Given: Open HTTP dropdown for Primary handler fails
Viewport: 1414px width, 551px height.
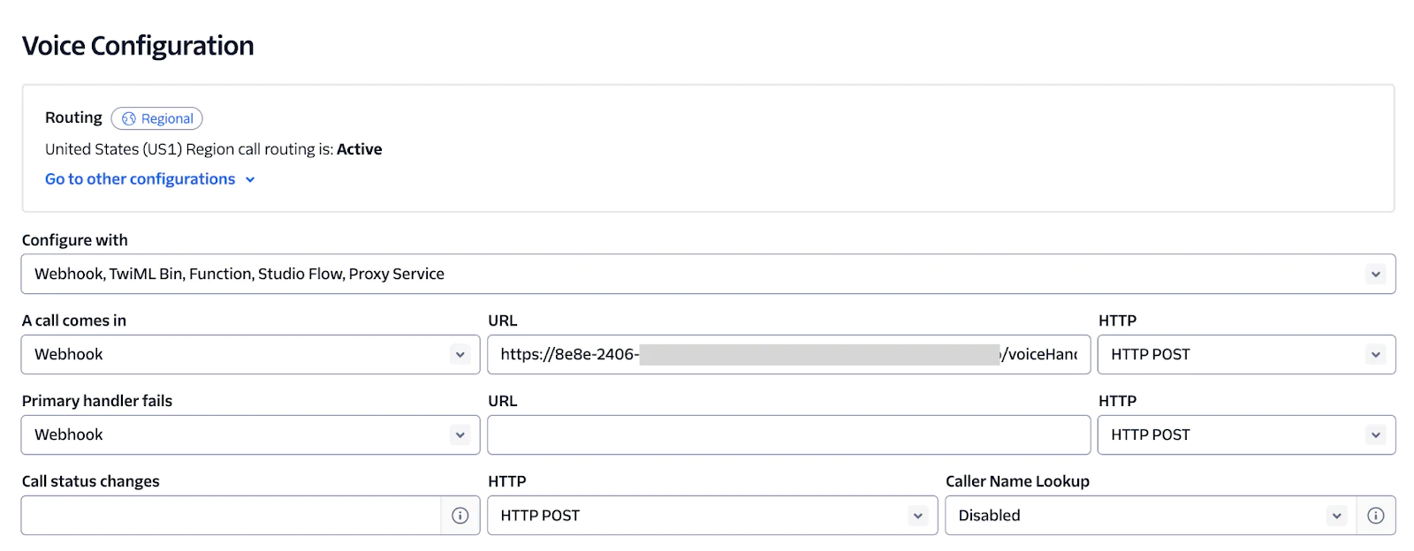Looking at the screenshot, I should tap(1246, 434).
